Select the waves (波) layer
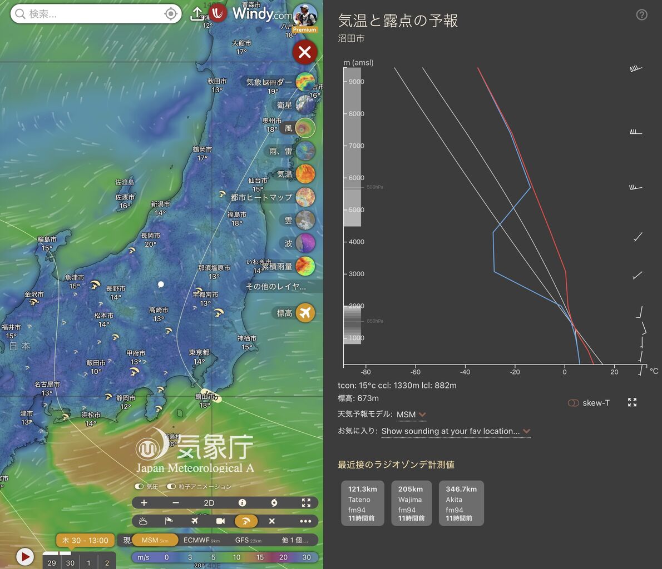Viewport: 662px width, 569px height. [x=305, y=243]
